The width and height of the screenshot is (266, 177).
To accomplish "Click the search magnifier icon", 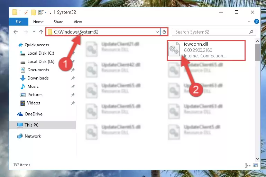I will coord(251,32).
